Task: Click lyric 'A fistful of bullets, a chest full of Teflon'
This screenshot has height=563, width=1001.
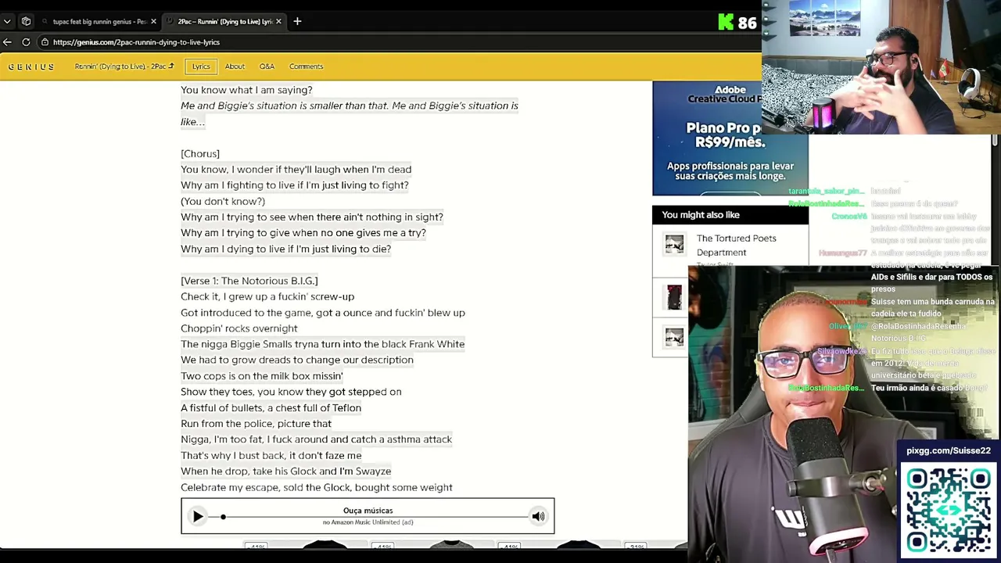Action: (271, 408)
